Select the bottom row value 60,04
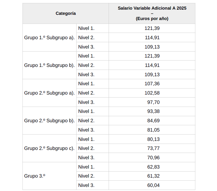The width and height of the screenshot is (217, 191). pyautogui.click(x=153, y=186)
